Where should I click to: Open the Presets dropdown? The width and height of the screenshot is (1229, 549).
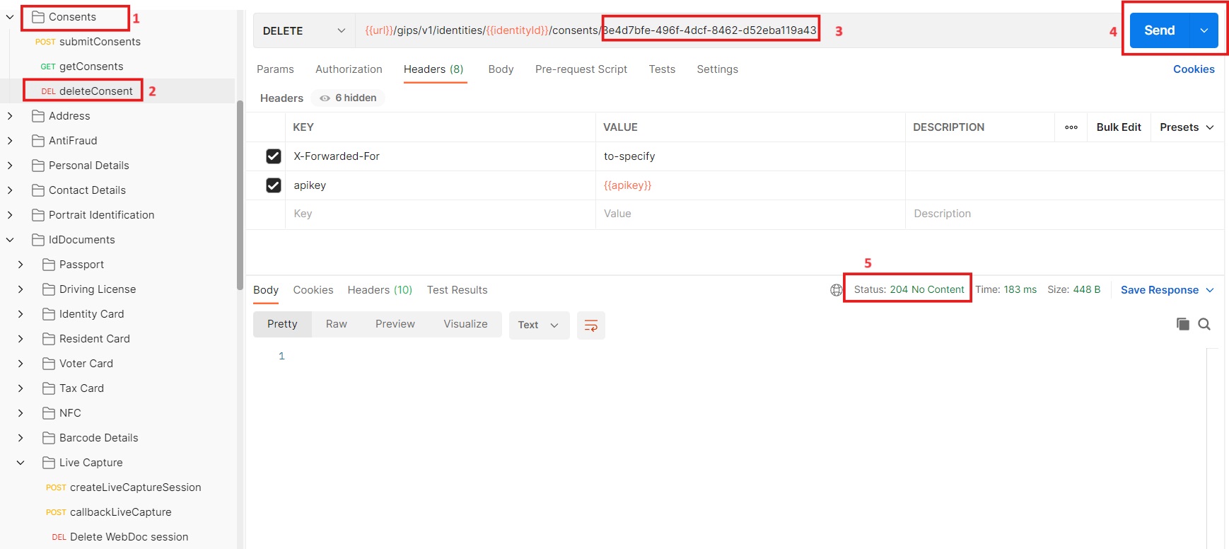tap(1187, 127)
